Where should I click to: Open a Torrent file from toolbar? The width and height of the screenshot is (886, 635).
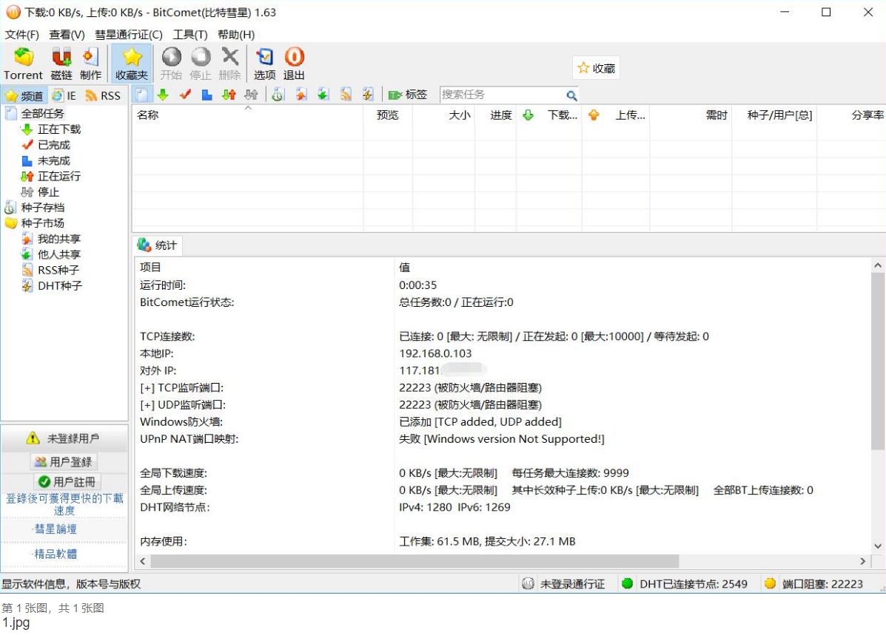(23, 64)
